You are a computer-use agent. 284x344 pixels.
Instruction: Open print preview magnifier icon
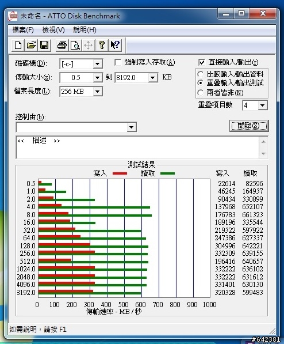pyautogui.click(x=75, y=46)
